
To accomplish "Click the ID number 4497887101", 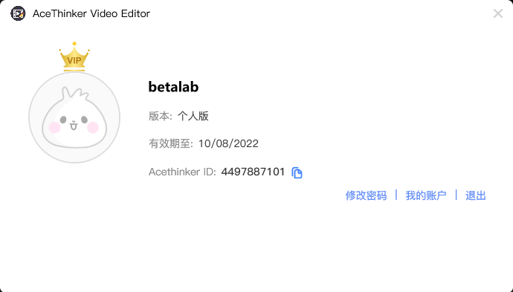I will pyautogui.click(x=253, y=172).
